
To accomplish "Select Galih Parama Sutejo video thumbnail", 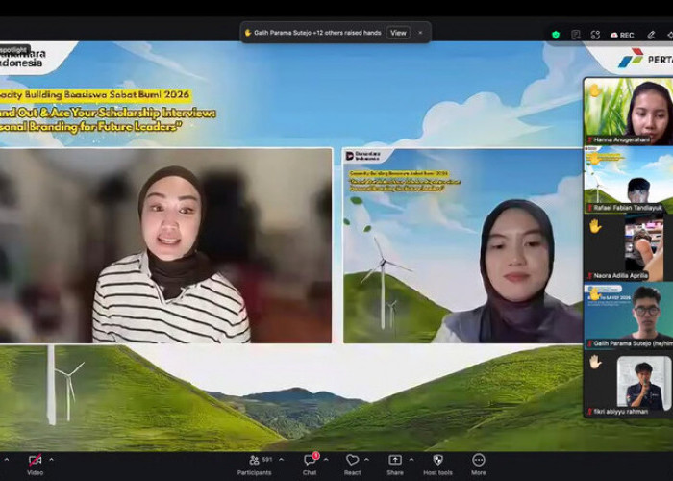I will point(629,316).
